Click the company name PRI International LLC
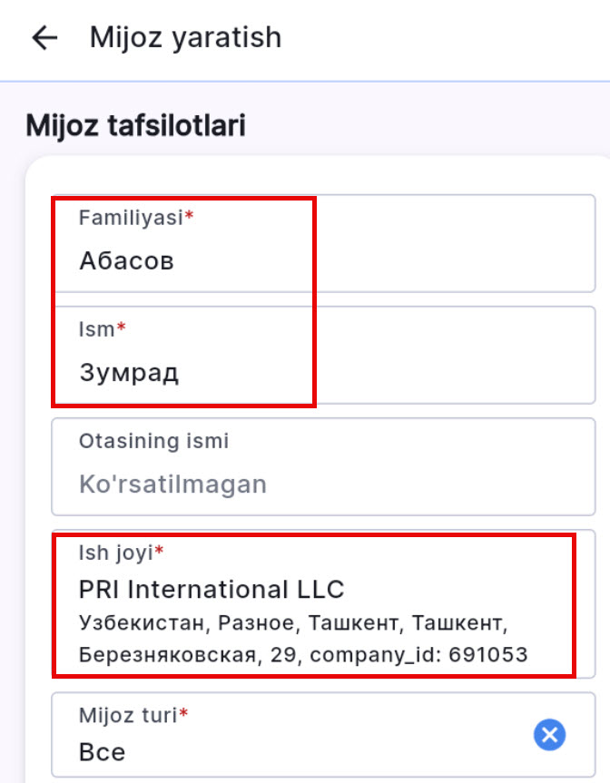 pos(211,588)
